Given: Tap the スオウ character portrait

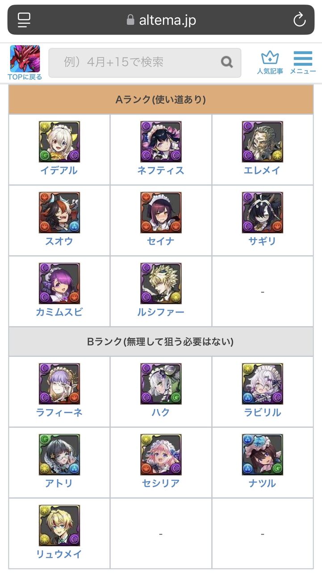Looking at the screenshot, I should click(59, 213).
